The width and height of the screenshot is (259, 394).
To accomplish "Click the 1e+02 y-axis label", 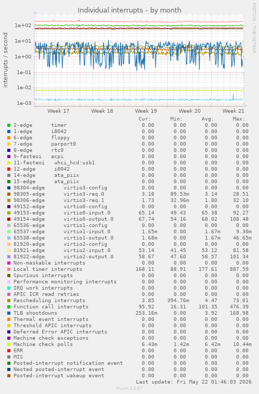I will (23, 26).
